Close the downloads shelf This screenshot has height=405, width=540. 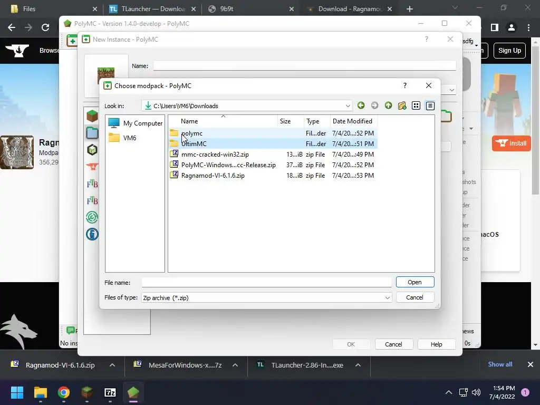click(531, 364)
